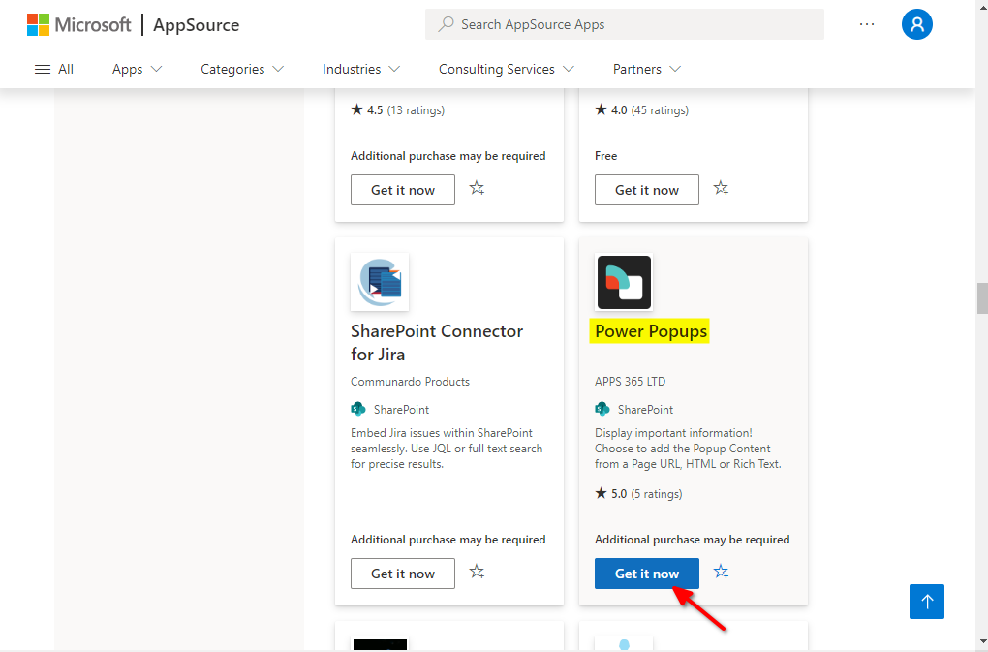Open the three-dot more options menu
This screenshot has width=988, height=652.
point(867,24)
